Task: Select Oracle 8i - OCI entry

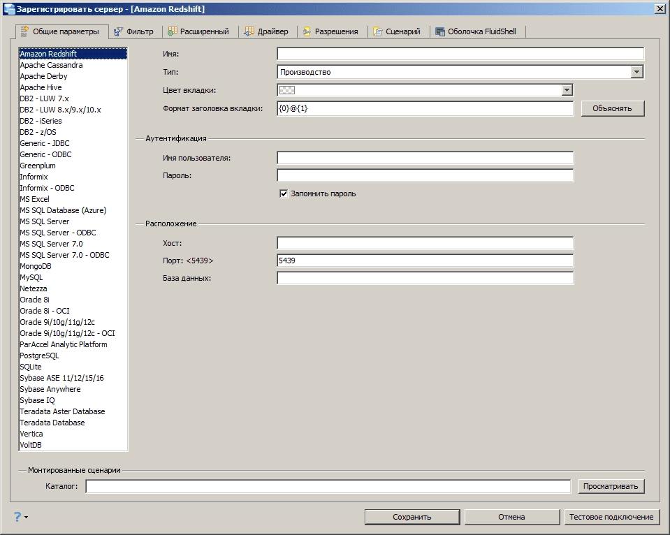Action: click(x=73, y=311)
